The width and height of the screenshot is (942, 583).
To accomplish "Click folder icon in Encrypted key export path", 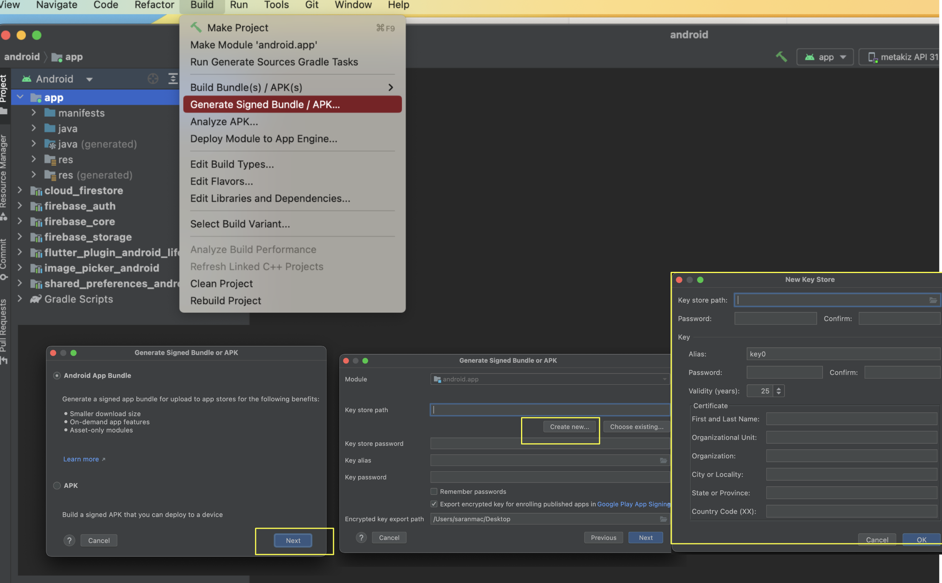I will [663, 519].
